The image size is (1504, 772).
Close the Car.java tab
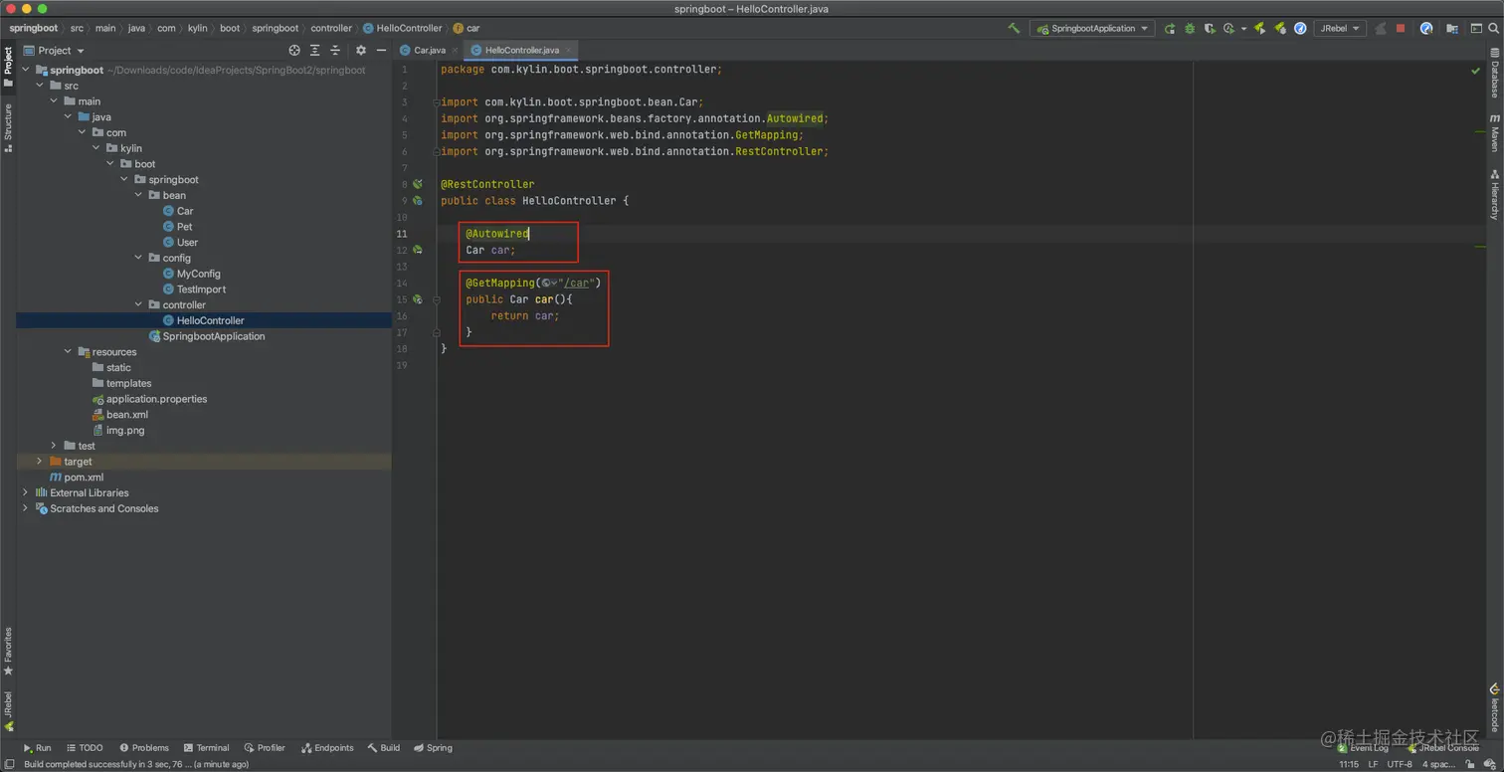(x=456, y=50)
